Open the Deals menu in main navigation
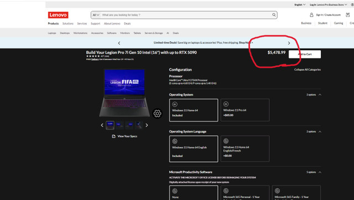The image size is (354, 200). coord(127,23)
